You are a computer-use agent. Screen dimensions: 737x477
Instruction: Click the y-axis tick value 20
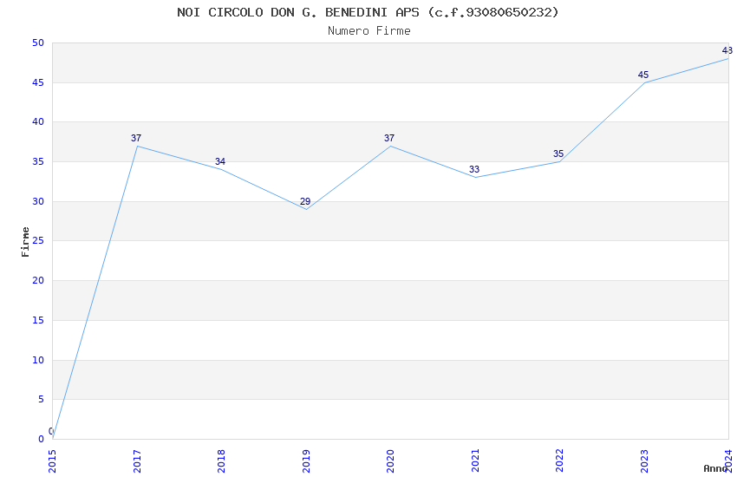point(38,280)
